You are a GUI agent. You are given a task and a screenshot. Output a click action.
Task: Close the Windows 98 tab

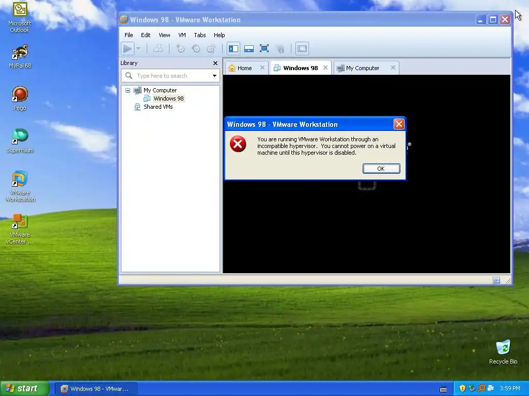[325, 68]
